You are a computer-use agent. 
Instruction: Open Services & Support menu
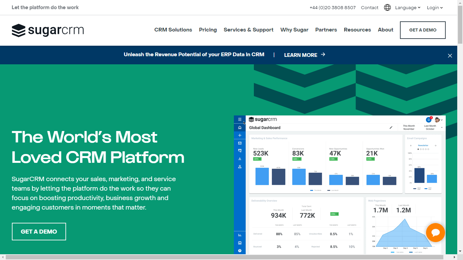coord(248,30)
